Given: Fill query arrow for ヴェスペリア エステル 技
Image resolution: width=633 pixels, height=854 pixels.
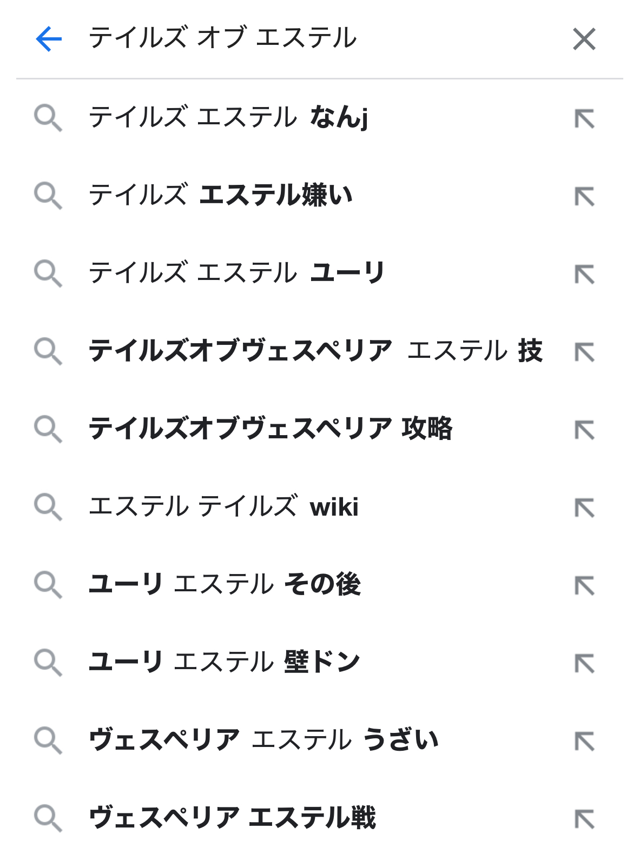Looking at the screenshot, I should tap(585, 352).
